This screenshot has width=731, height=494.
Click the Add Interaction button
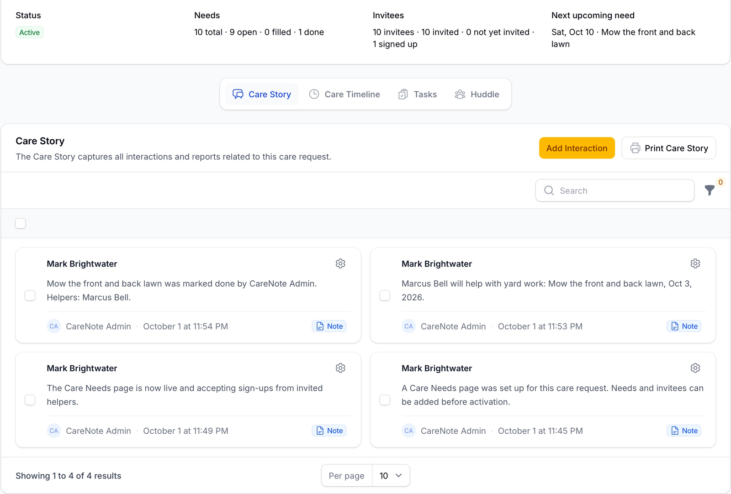coord(577,148)
